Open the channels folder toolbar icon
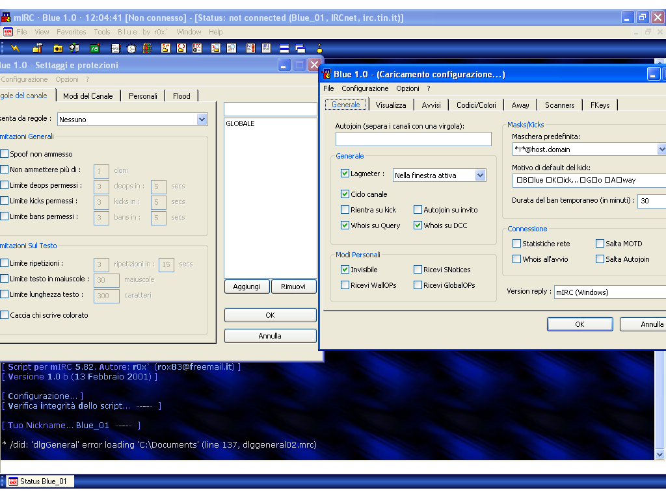Image resolution: width=666 pixels, height=499 pixels. tap(58, 48)
